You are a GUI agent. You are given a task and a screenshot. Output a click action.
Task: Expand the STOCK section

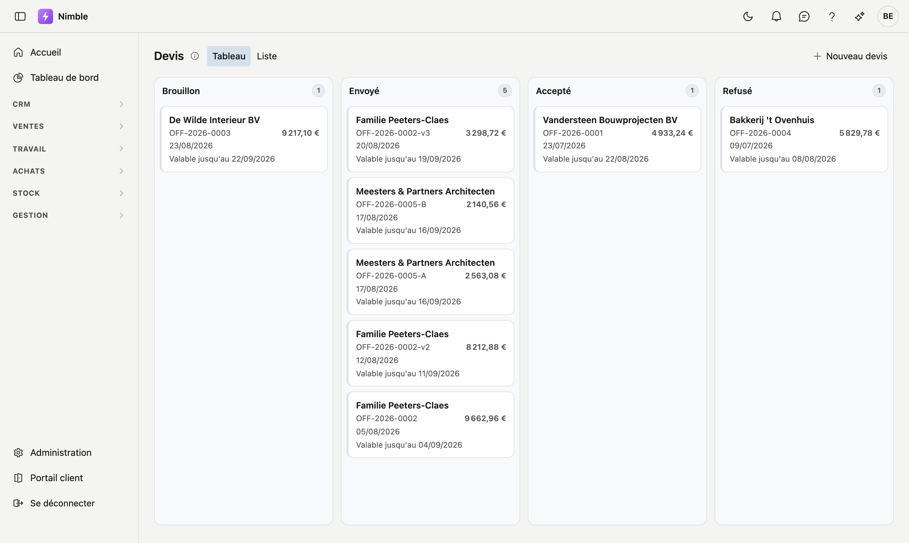click(x=69, y=193)
